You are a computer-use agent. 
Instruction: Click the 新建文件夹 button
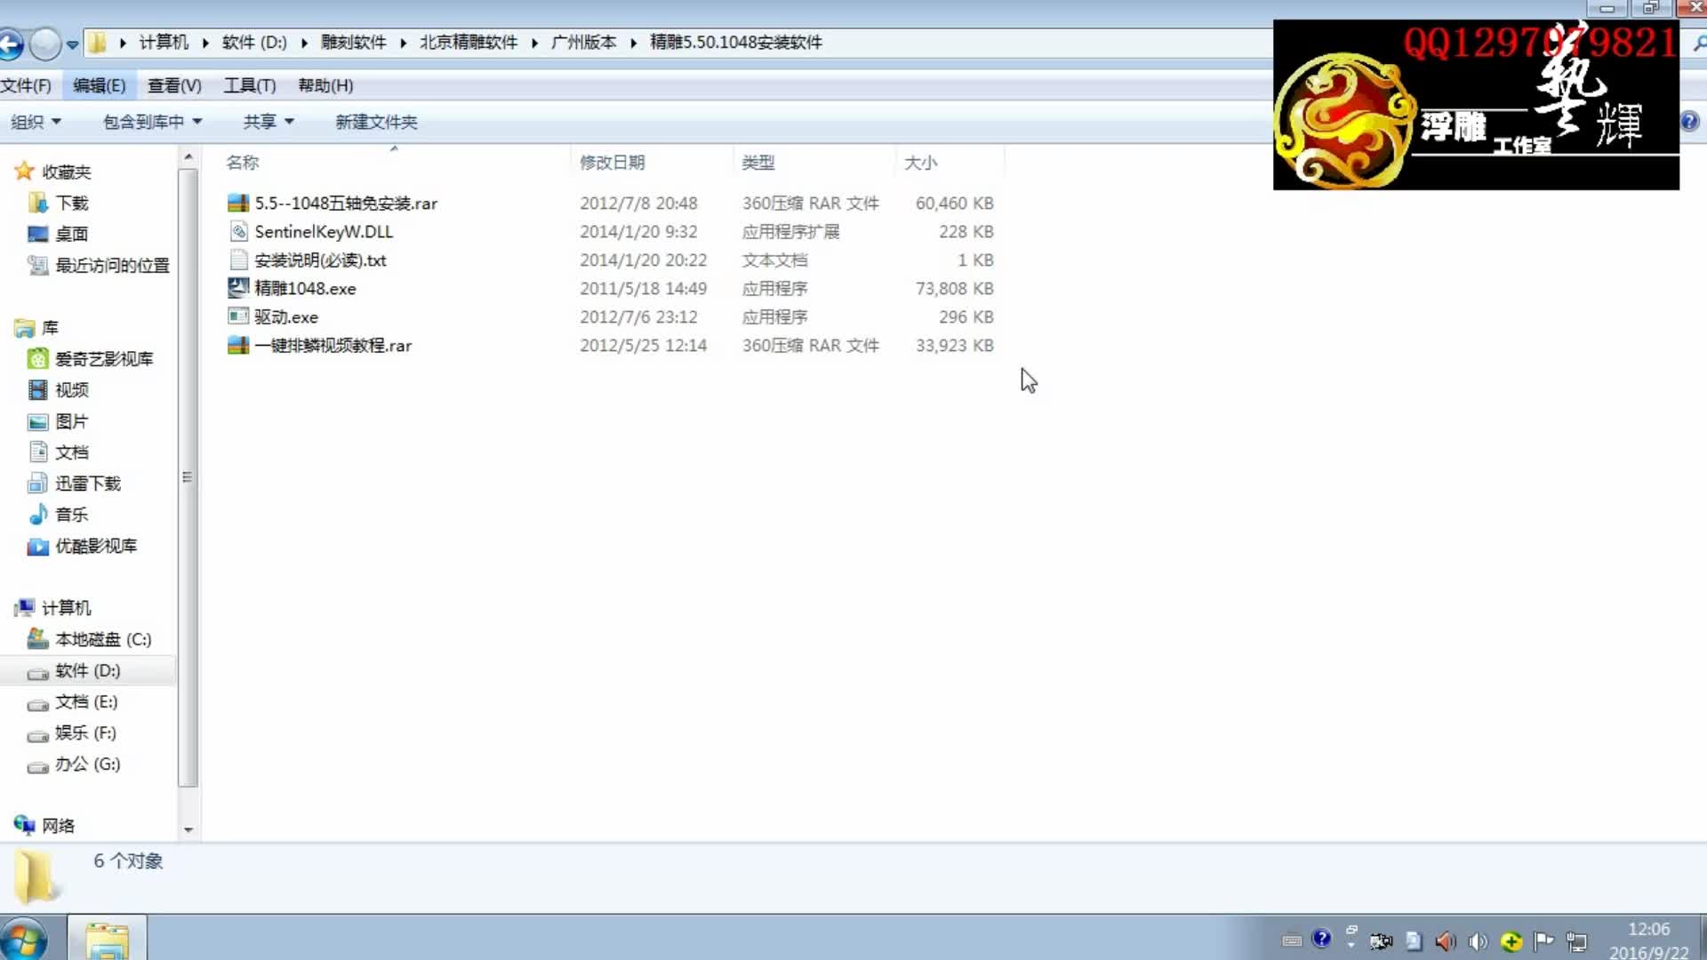(376, 122)
